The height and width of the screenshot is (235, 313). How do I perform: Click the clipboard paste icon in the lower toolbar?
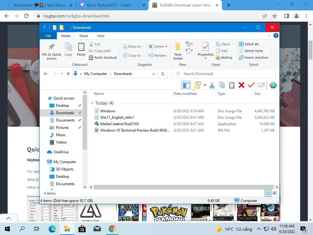click(x=232, y=85)
